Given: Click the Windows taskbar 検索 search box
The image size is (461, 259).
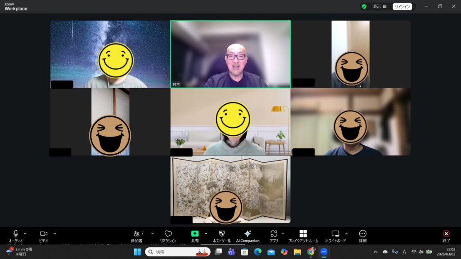Looking at the screenshot, I should (x=178, y=252).
